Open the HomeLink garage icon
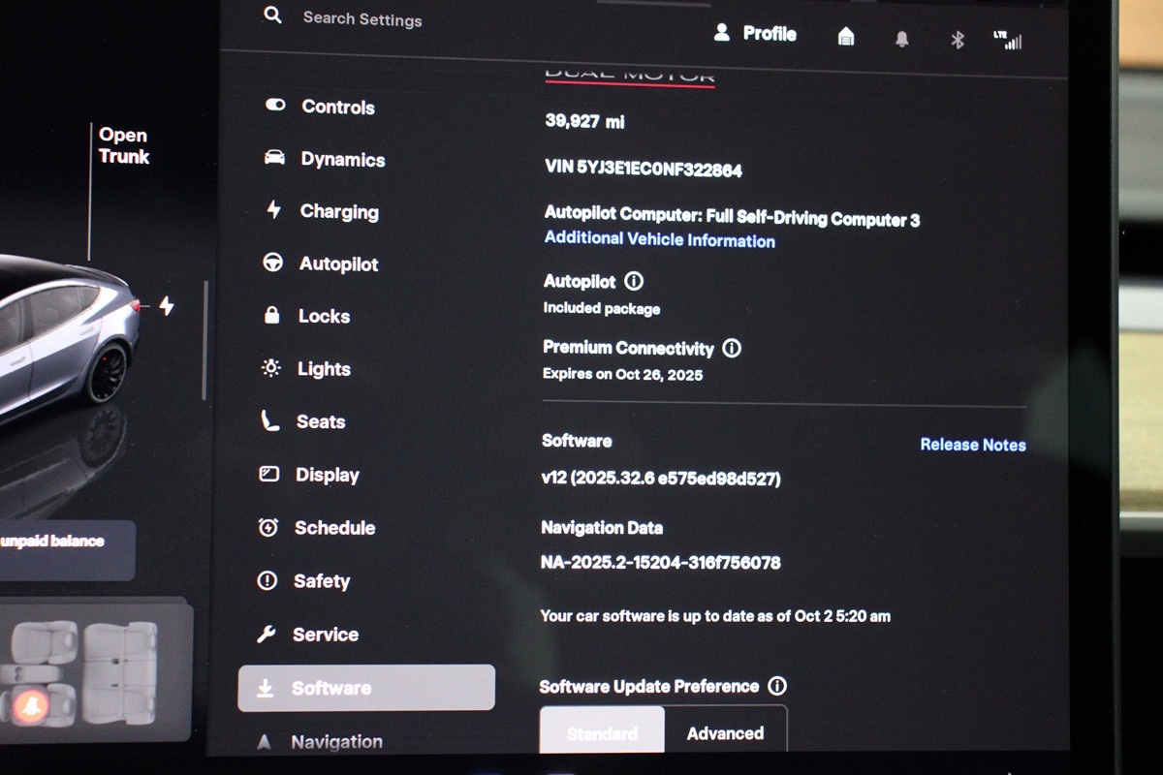Viewport: 1163px width, 775px height. (x=846, y=37)
